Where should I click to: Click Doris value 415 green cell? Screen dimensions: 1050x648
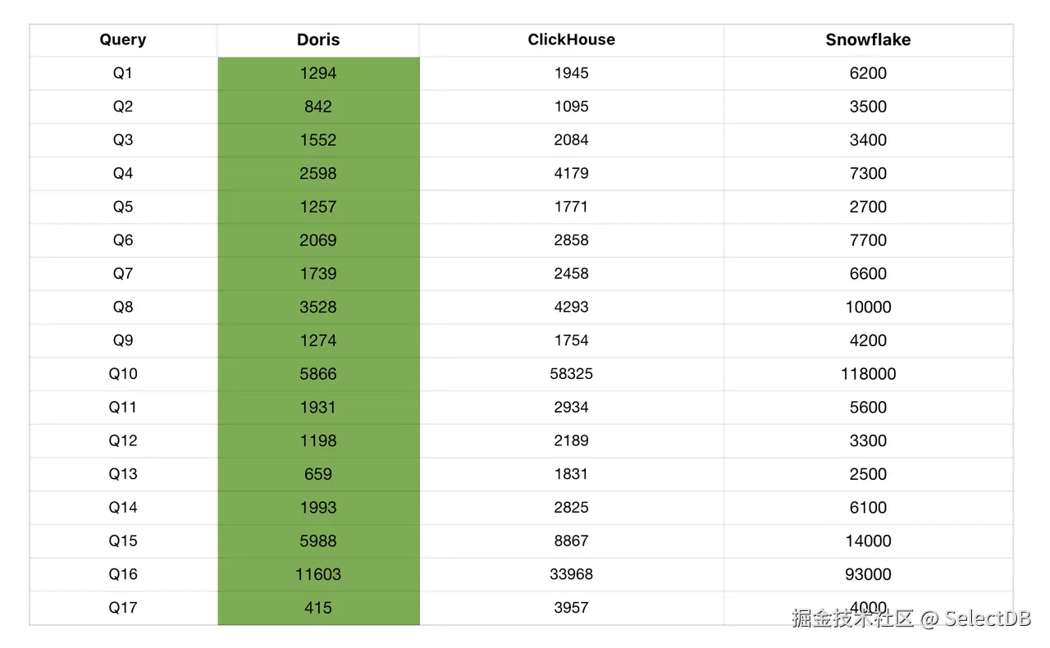(x=318, y=608)
